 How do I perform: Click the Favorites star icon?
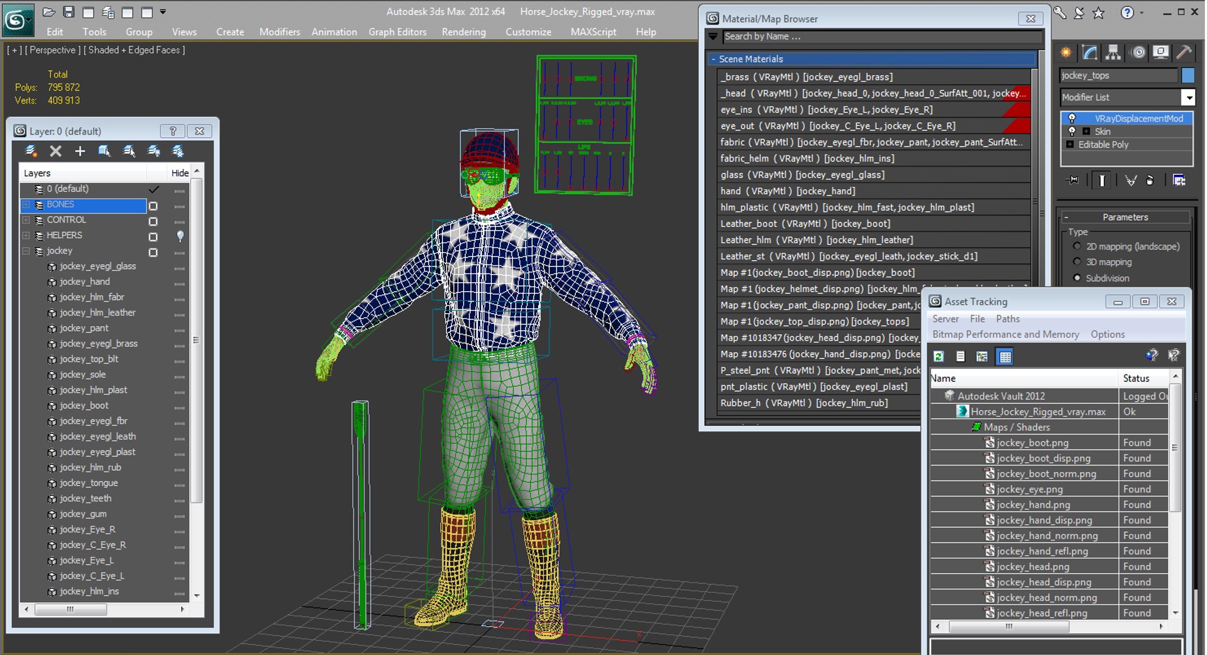coord(1098,13)
